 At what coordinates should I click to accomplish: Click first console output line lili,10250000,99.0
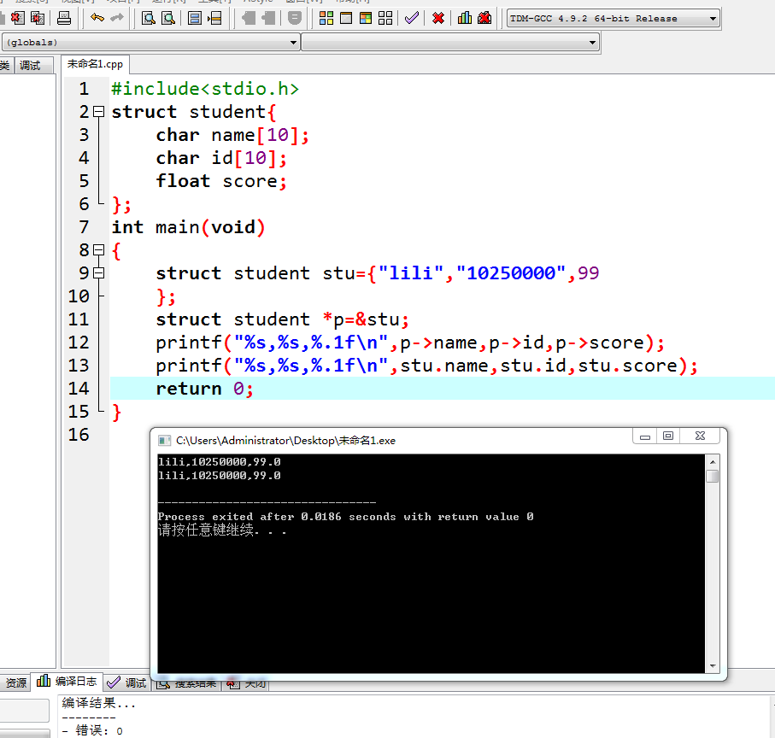(x=219, y=462)
